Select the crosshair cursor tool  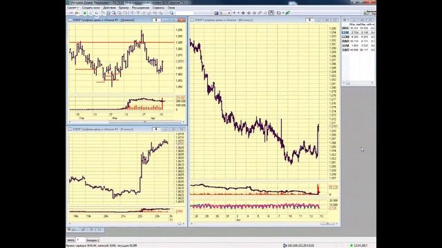pos(234,13)
